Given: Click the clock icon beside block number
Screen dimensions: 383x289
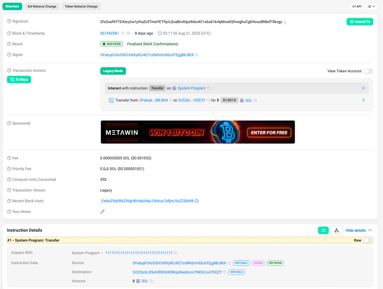Looking at the screenshot, I should tap(129, 33).
